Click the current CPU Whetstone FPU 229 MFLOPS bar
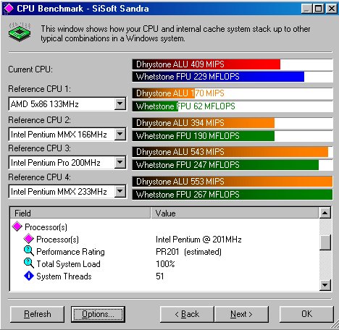 click(233, 77)
